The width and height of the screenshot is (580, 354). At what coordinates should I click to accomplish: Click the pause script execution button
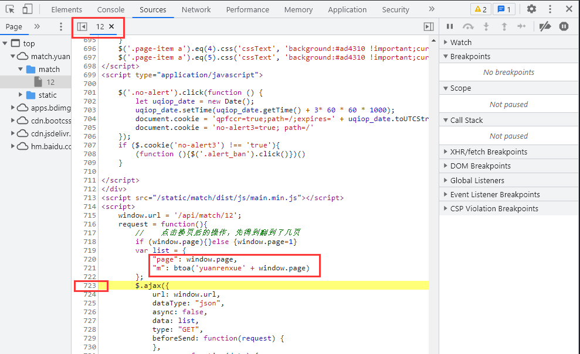pyautogui.click(x=450, y=26)
